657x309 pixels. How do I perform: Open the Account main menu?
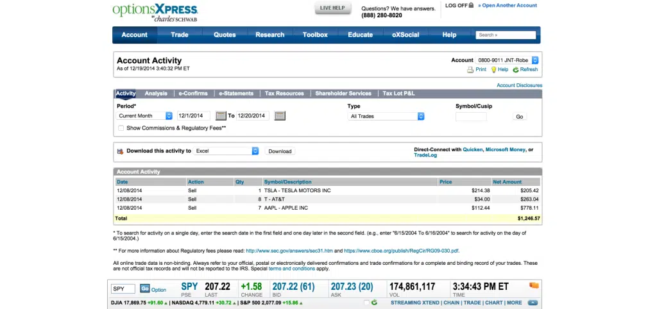(x=135, y=35)
